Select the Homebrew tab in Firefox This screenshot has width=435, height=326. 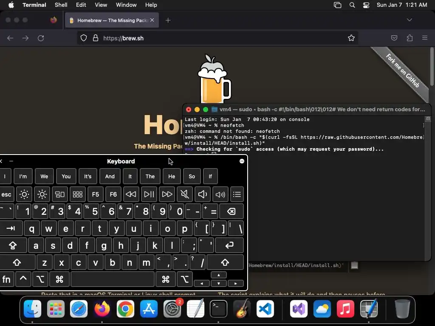coord(112,20)
